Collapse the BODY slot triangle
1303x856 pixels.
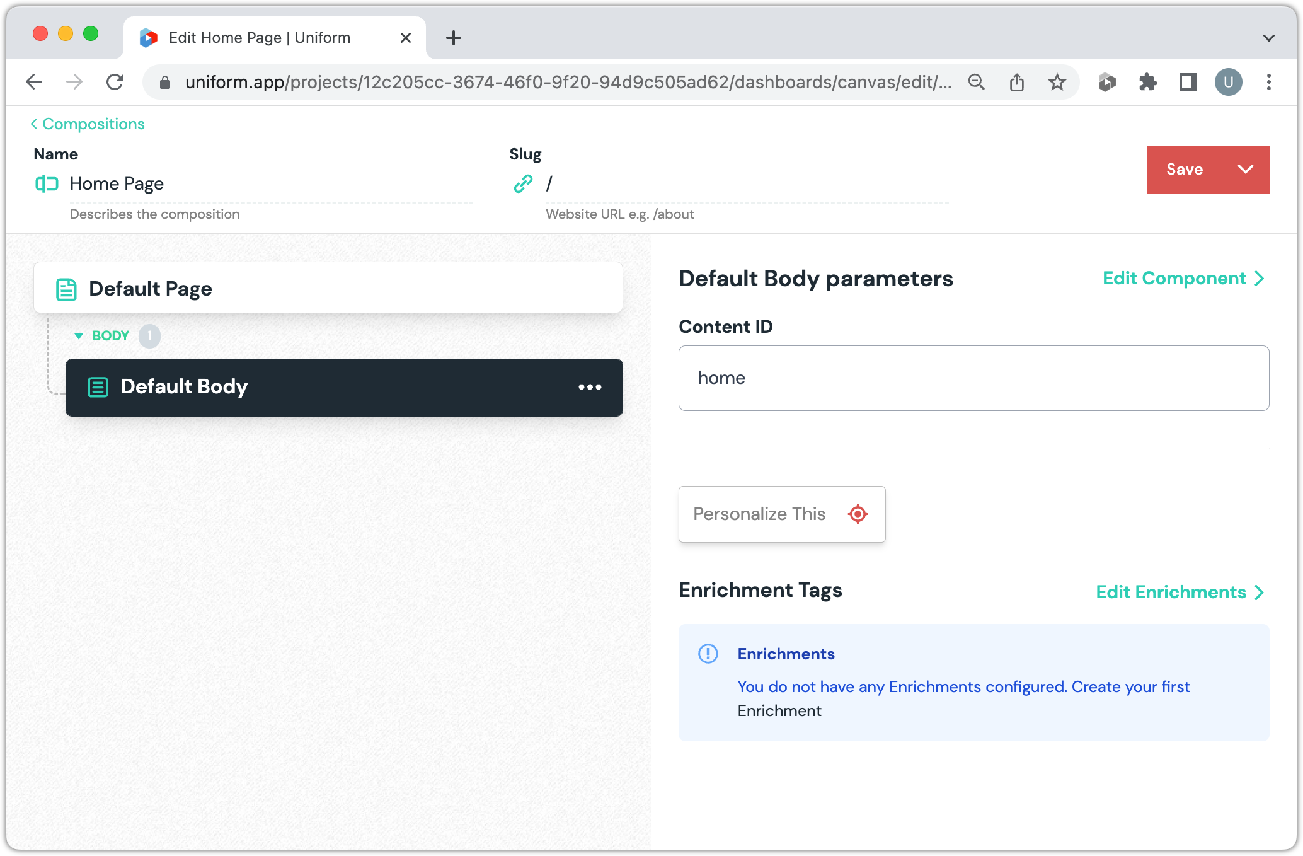click(79, 336)
